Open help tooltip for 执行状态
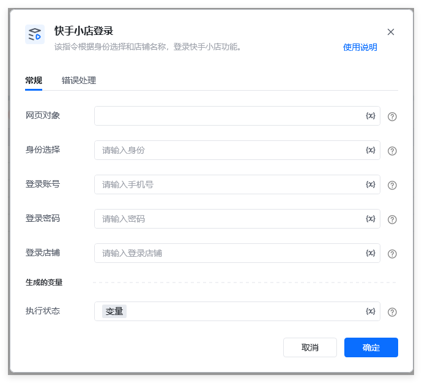 pos(392,312)
